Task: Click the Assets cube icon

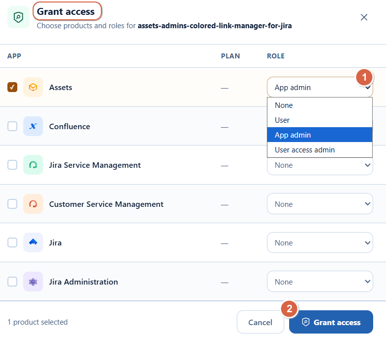Action: click(33, 87)
